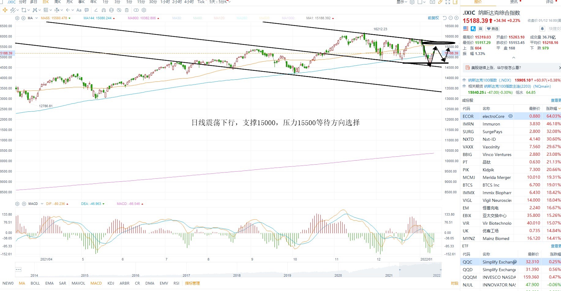
Task: Click the overlapping circles compare icon
Action: point(136,10)
